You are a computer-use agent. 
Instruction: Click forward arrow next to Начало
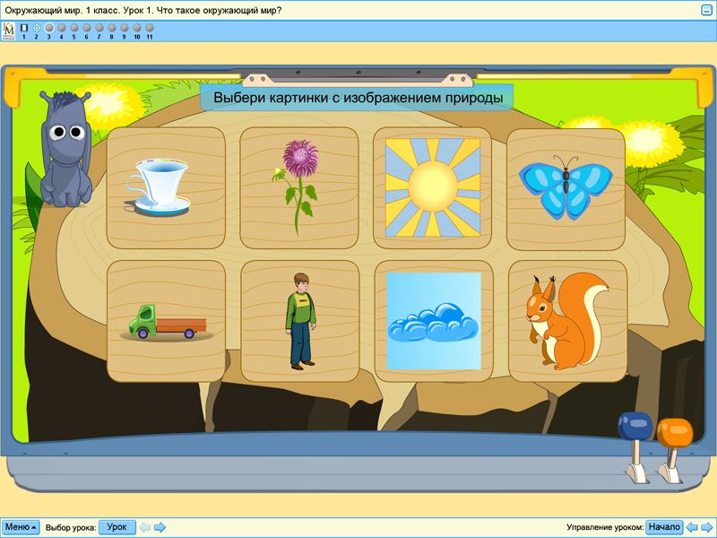[x=706, y=527]
